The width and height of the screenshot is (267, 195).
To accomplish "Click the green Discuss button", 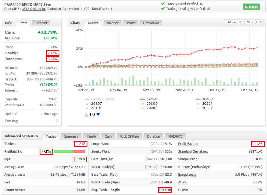I will pos(251,7).
